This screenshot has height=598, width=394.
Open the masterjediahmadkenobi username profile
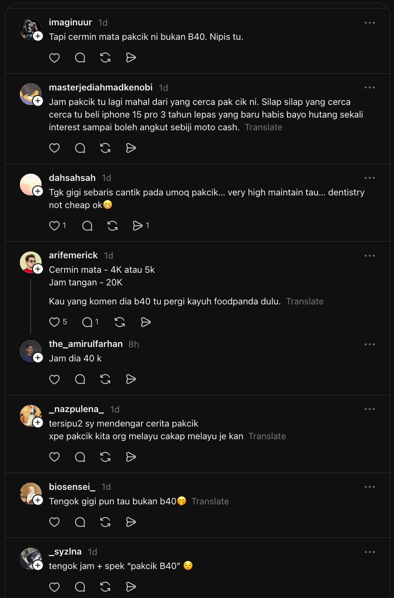(101, 87)
